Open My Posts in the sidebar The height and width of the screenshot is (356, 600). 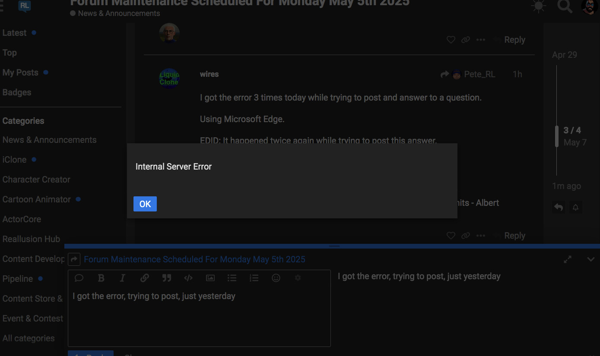20,72
